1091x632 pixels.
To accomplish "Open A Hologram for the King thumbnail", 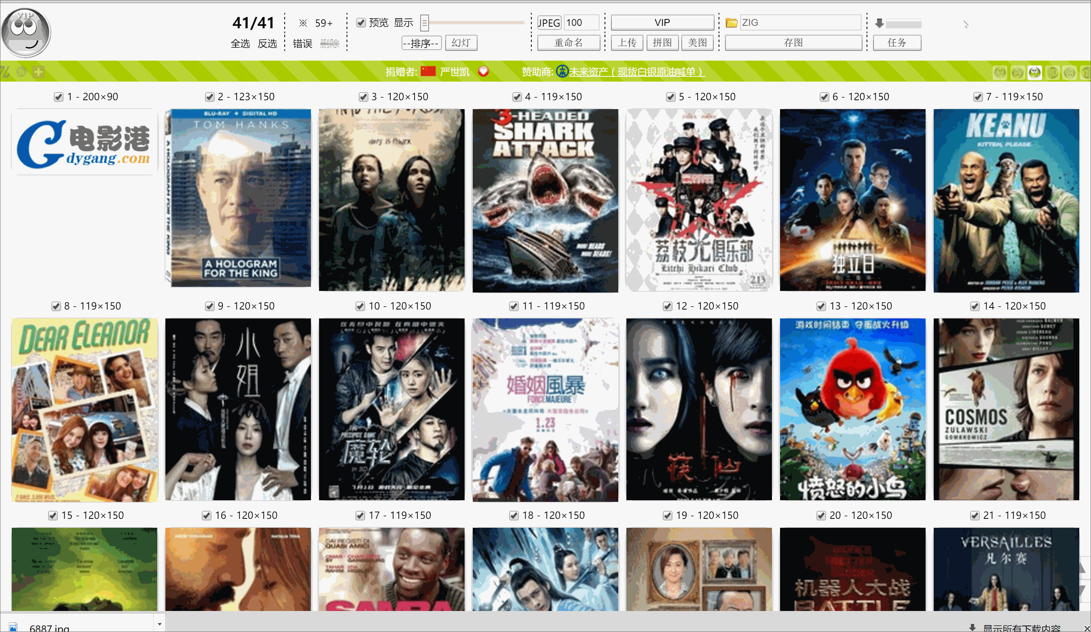I will [238, 198].
